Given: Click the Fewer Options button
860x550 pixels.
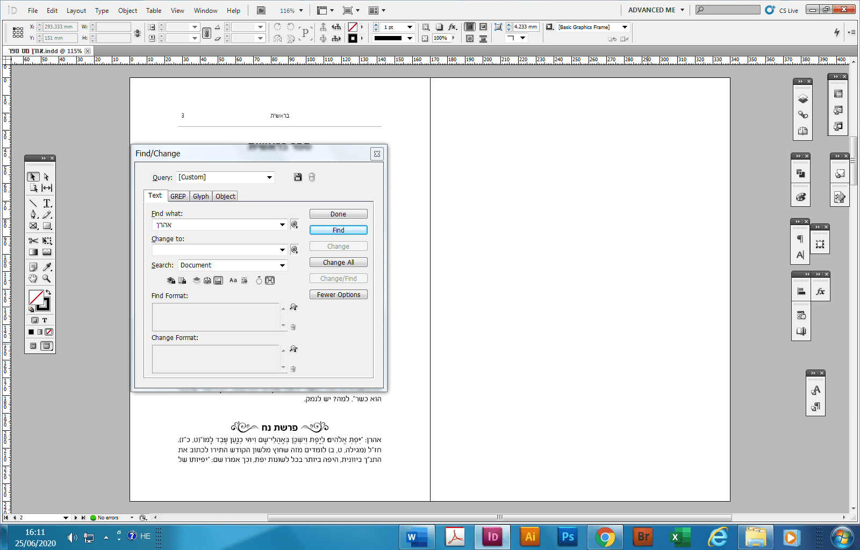Looking at the screenshot, I should [339, 294].
